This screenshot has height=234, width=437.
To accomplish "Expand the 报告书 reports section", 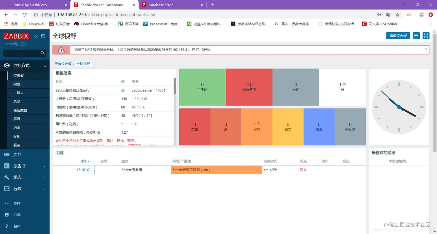I will pyautogui.click(x=25, y=166).
